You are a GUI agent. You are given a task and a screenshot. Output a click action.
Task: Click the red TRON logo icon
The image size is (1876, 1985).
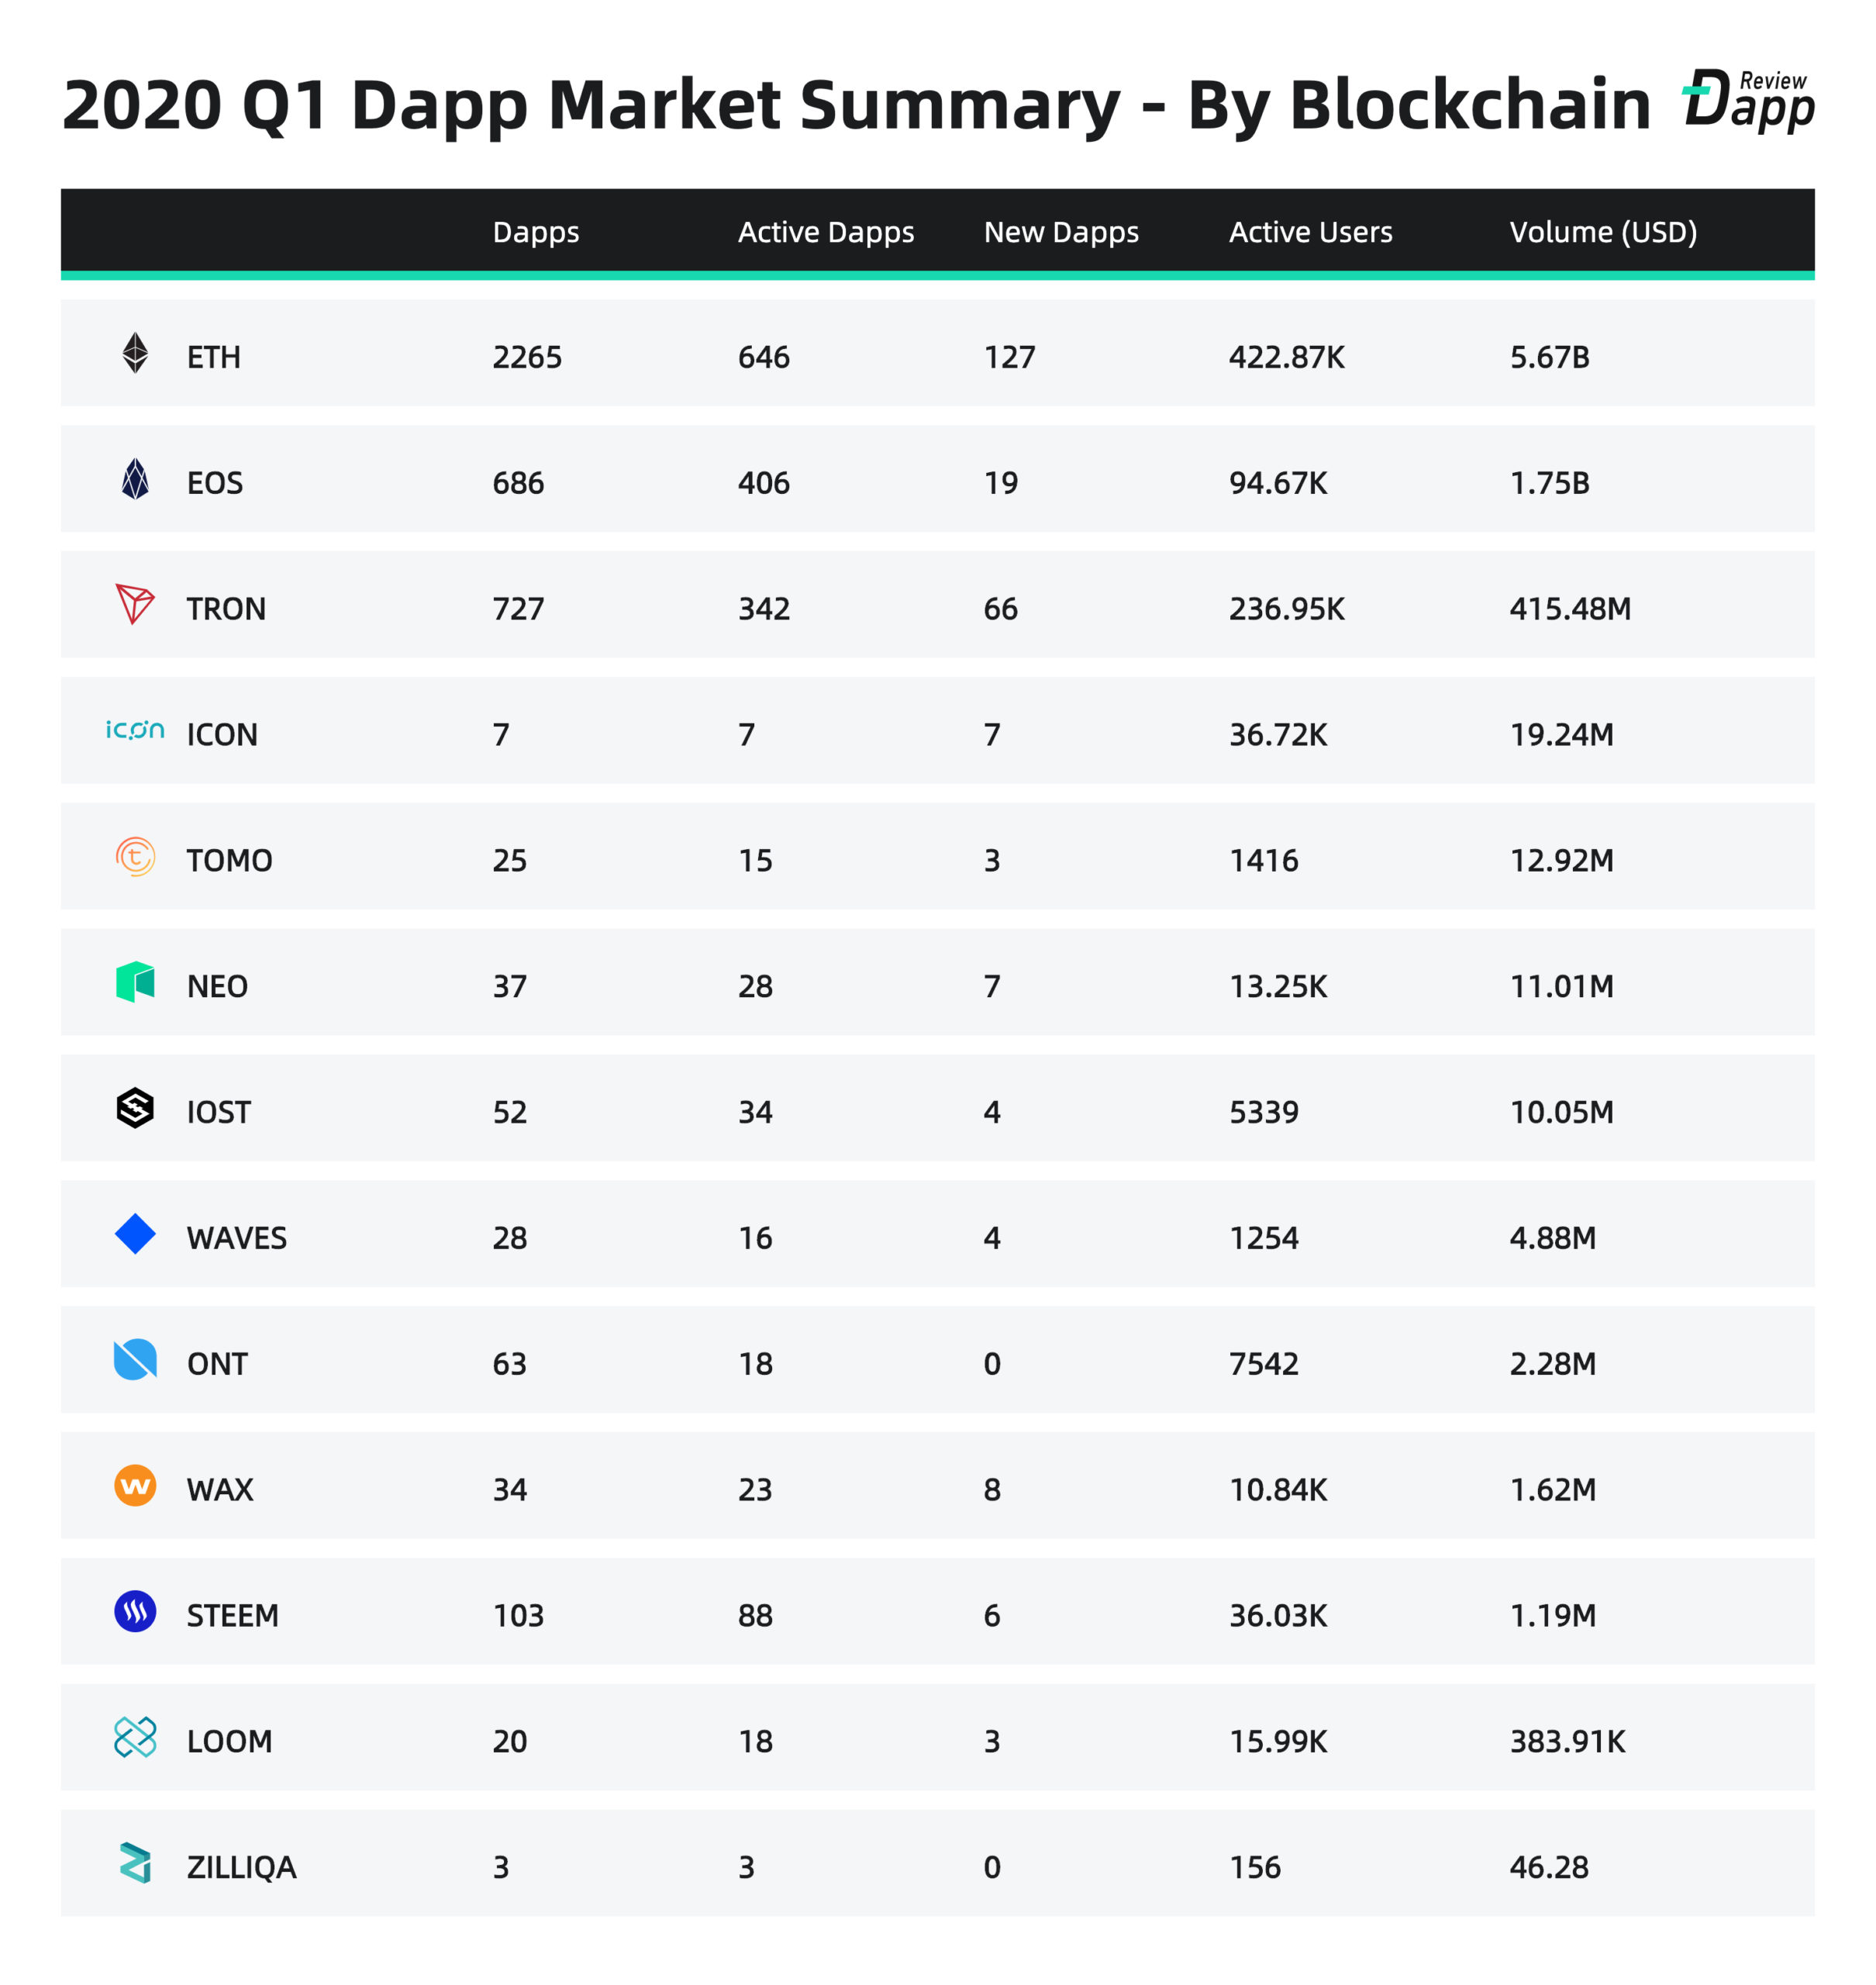tap(135, 604)
